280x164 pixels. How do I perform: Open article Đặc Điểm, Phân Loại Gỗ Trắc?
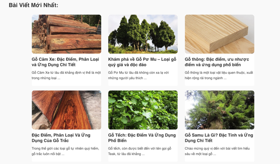(x=61, y=138)
